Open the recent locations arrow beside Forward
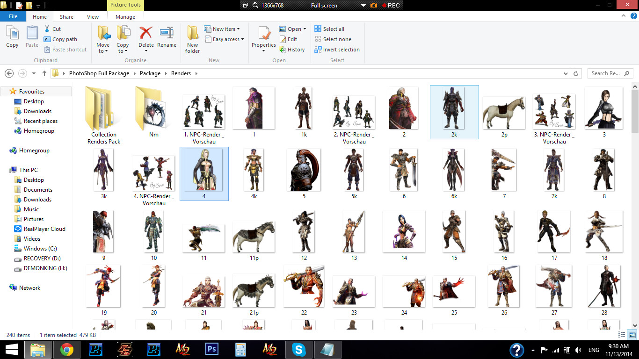This screenshot has width=639, height=359. click(34, 73)
